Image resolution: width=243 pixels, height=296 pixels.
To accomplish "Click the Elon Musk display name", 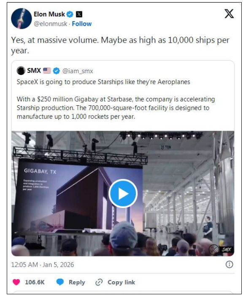I will (x=49, y=14).
